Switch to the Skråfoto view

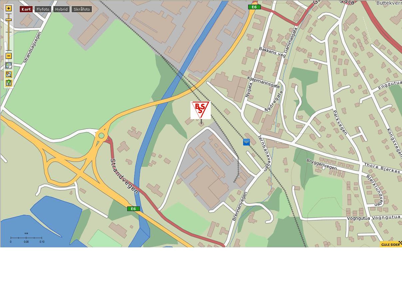(82, 9)
